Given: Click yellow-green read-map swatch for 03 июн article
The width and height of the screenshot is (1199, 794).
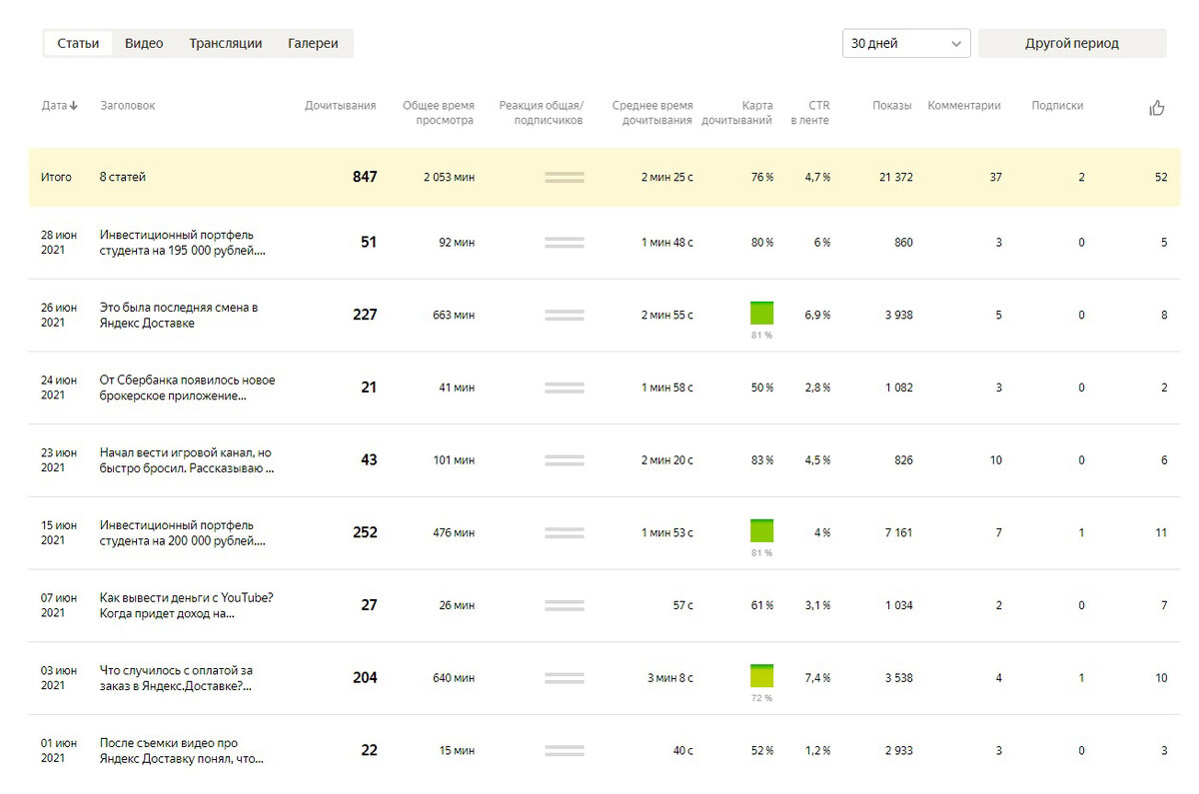Looking at the screenshot, I should (761, 675).
